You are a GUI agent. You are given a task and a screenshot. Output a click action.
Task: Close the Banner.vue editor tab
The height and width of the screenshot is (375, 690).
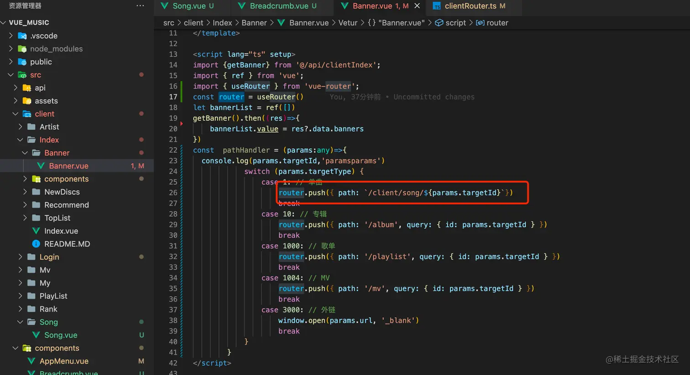point(417,6)
